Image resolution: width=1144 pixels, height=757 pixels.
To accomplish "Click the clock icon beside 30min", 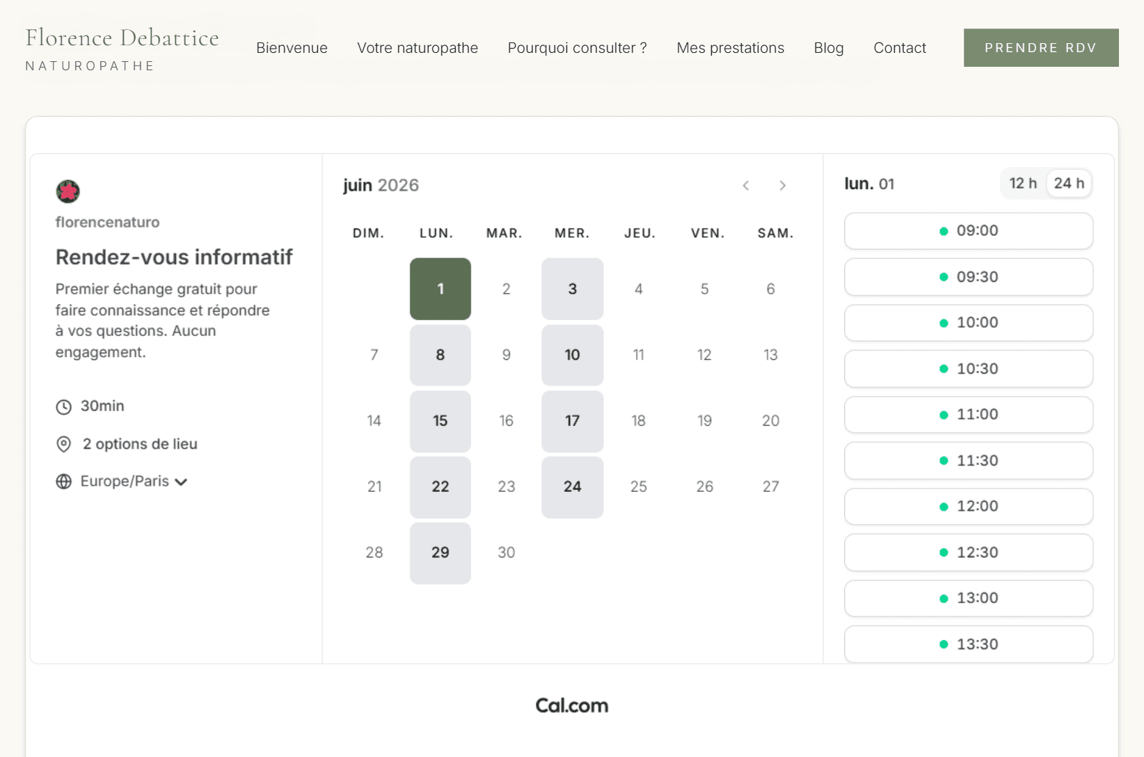I will click(63, 407).
